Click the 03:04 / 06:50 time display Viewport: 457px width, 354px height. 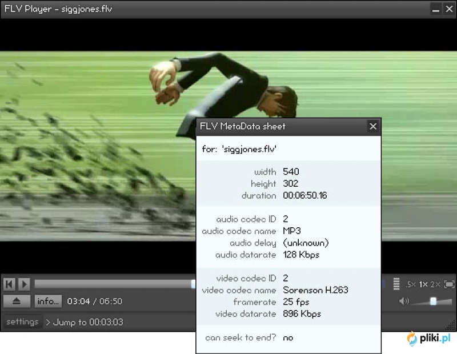pos(95,301)
